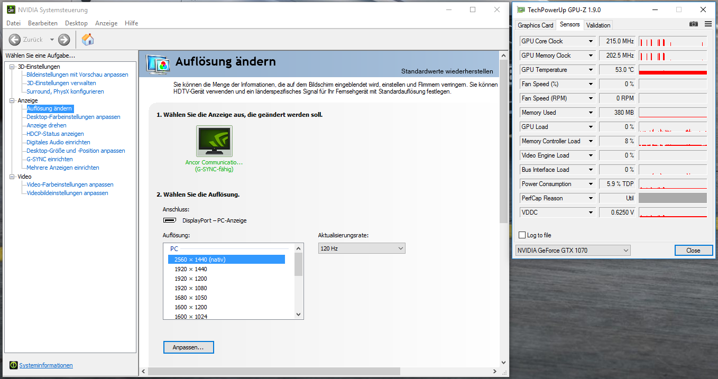Open the Anzeige menu
The height and width of the screenshot is (379, 718).
(x=106, y=23)
